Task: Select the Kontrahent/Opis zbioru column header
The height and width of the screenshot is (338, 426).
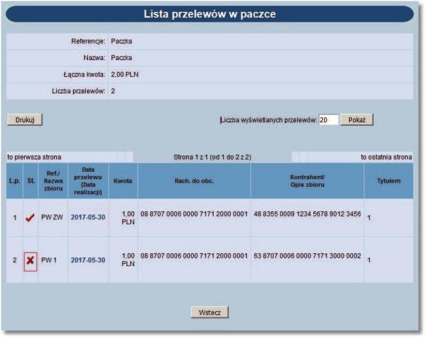Action: (307, 181)
